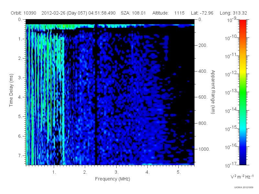Click the 1. tick on Frequency axis
The image size is (259, 194).
[x=54, y=172]
